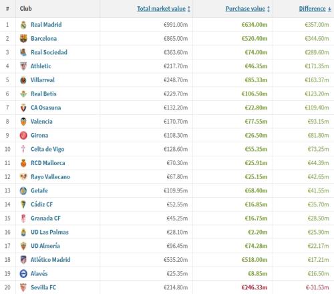Click Sevilla FC's €246.33m purchase value
The width and height of the screenshot is (334, 294).
(x=255, y=287)
